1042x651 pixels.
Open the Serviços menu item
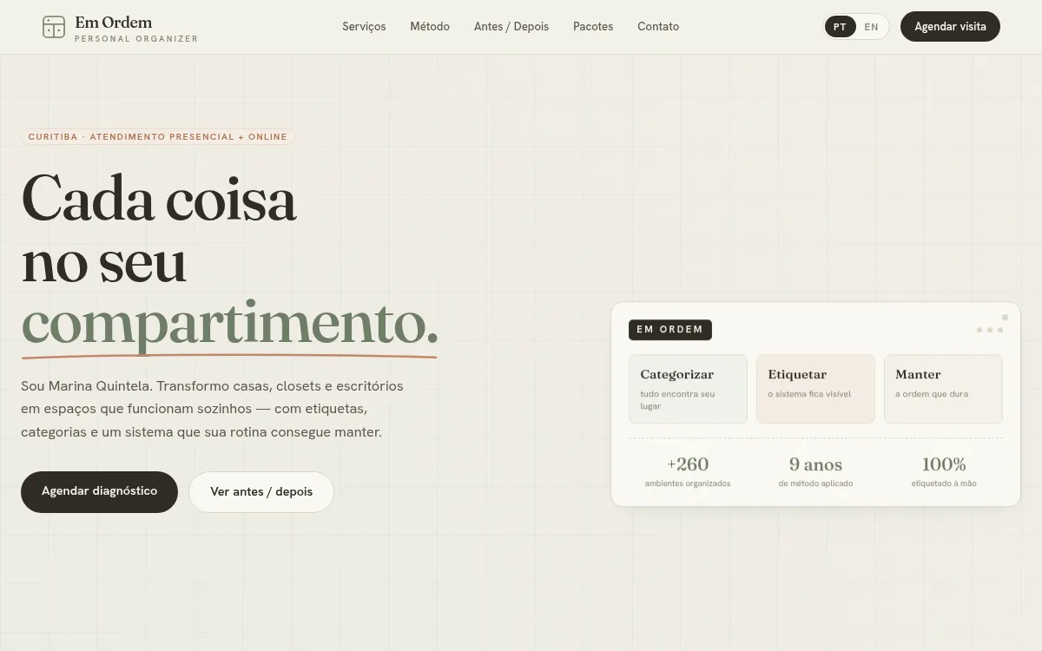tap(364, 27)
